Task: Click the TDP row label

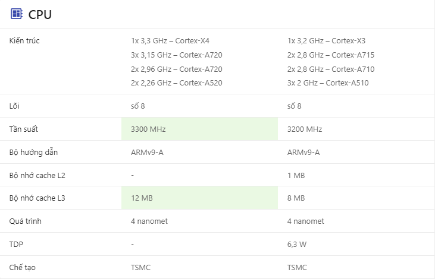Action: 17,244
